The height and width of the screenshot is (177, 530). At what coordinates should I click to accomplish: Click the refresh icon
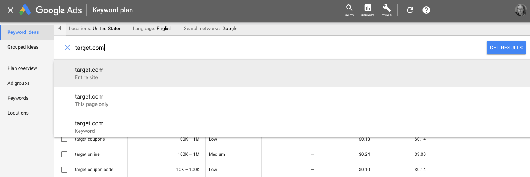(x=410, y=10)
